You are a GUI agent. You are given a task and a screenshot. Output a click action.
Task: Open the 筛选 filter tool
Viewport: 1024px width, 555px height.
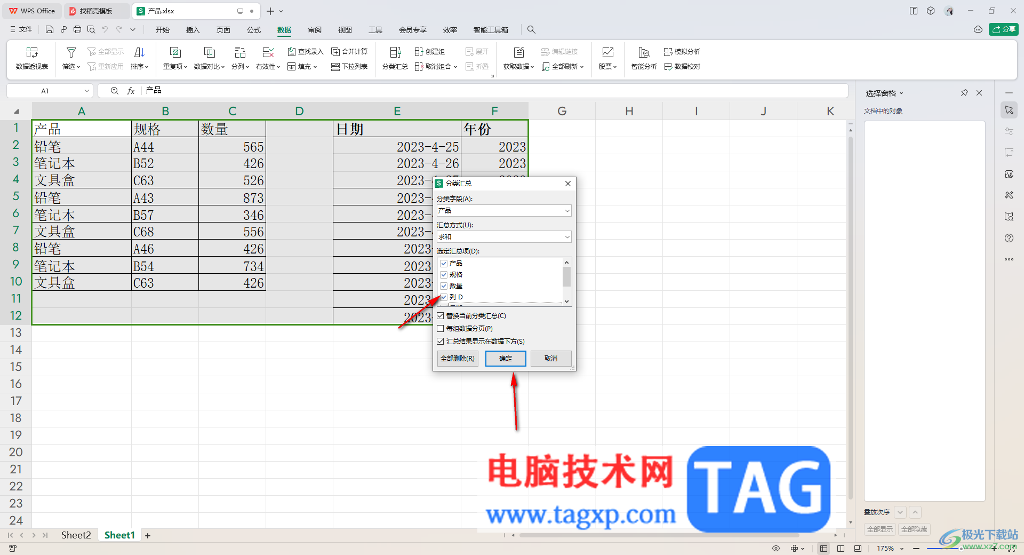71,58
